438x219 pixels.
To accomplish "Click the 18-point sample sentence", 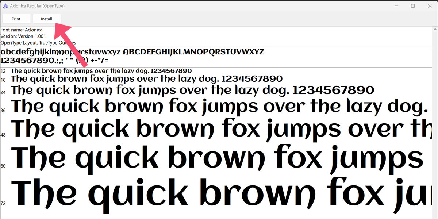I will [147, 79].
